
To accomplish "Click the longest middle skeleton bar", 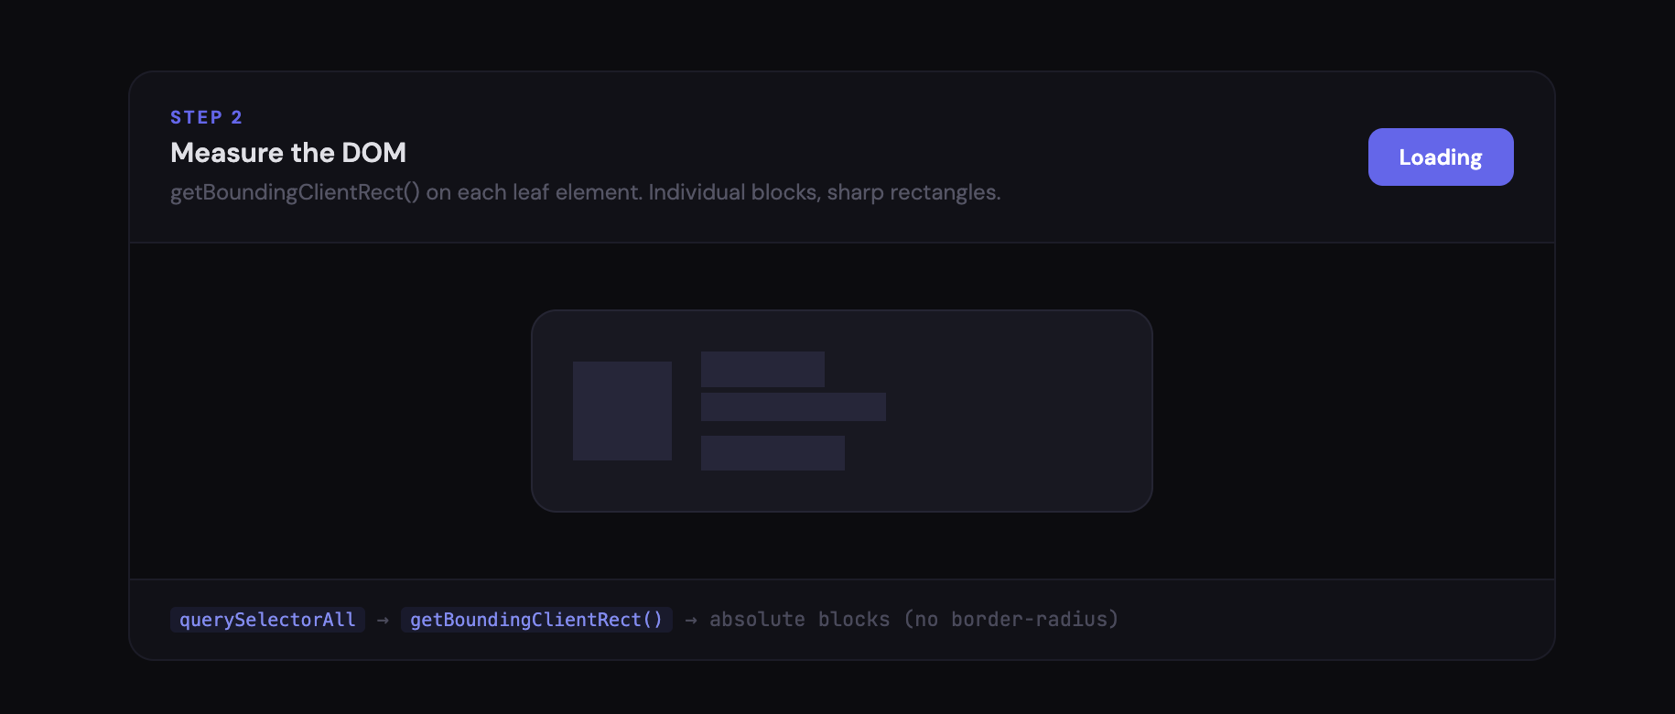I will point(793,407).
